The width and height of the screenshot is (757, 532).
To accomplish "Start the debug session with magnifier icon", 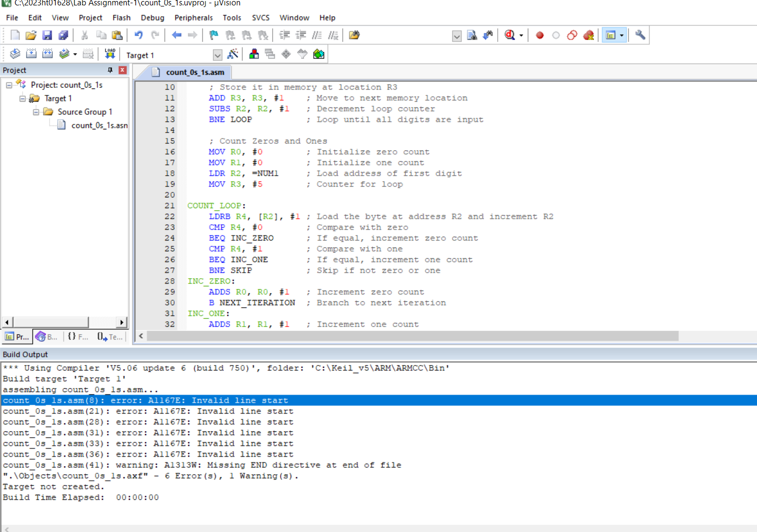I will pyautogui.click(x=510, y=35).
